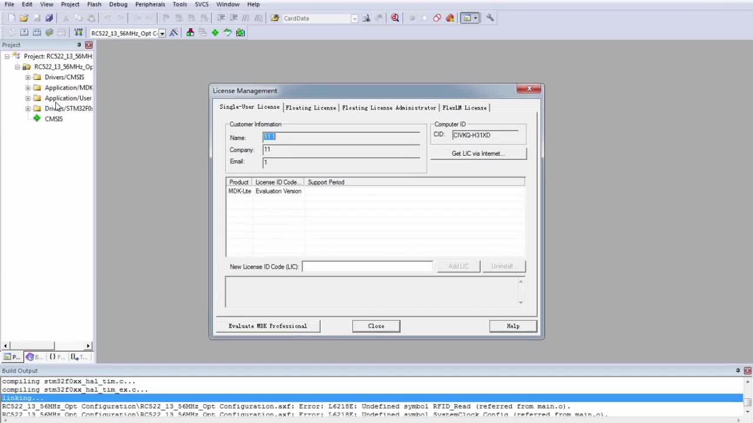Select the MDK-Lite Evaluation Version row

click(375, 191)
